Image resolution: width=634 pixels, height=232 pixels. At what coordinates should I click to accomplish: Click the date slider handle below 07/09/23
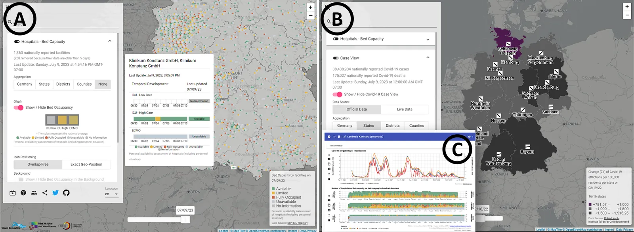(x=185, y=219)
